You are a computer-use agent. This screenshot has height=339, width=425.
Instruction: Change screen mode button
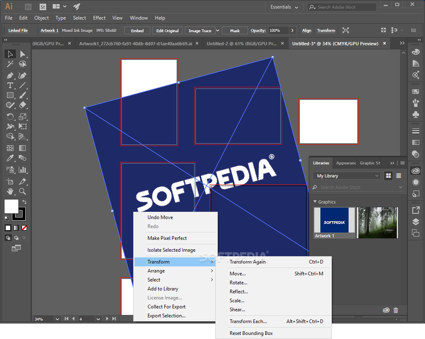(16, 248)
